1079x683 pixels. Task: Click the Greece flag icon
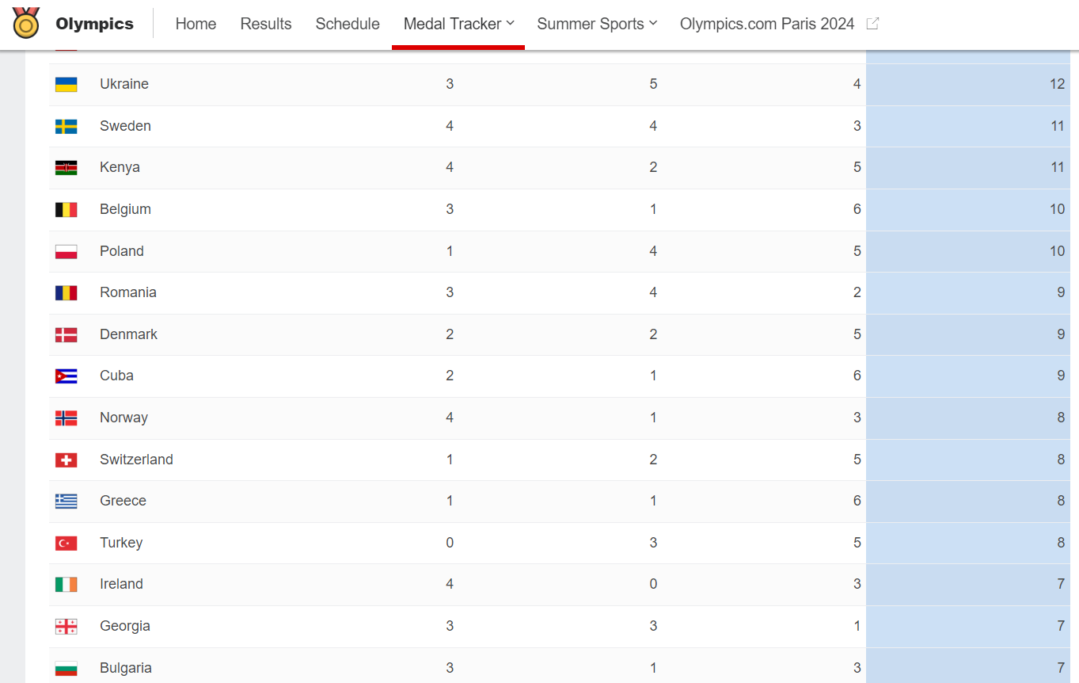coord(66,501)
